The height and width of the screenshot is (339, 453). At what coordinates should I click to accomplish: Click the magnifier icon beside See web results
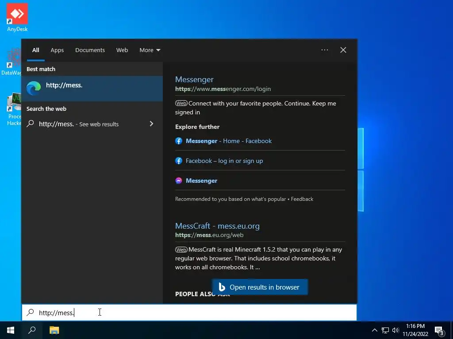click(x=31, y=124)
